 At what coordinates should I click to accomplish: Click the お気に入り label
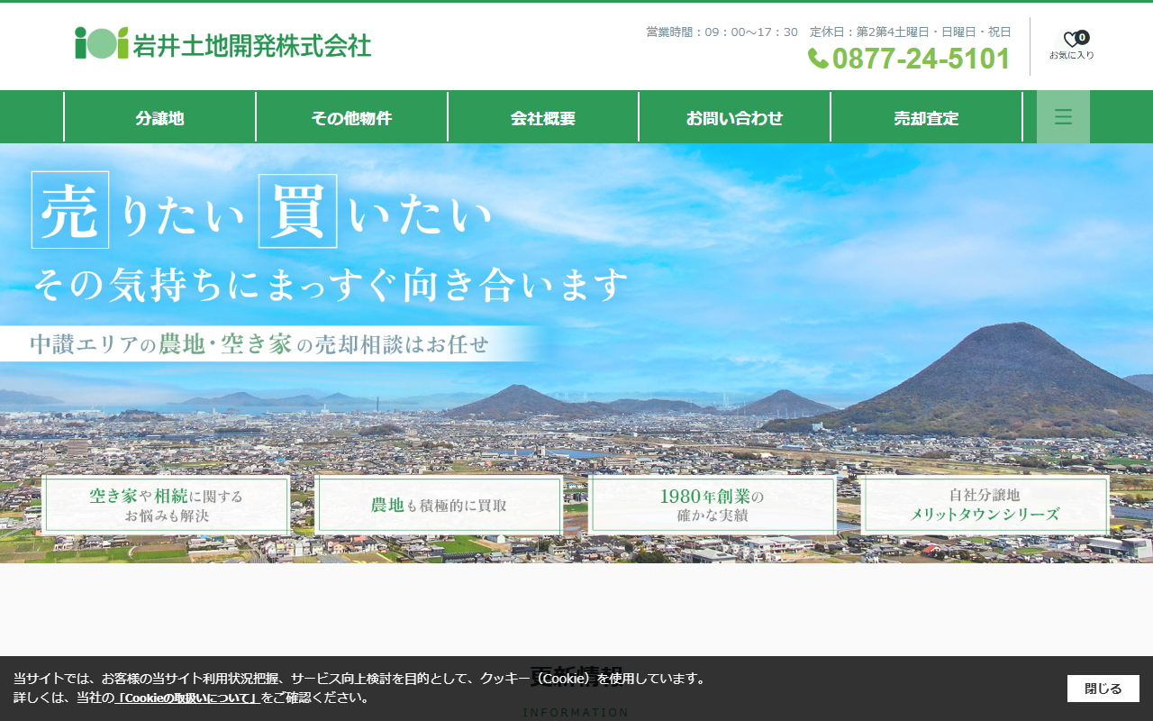1072,56
